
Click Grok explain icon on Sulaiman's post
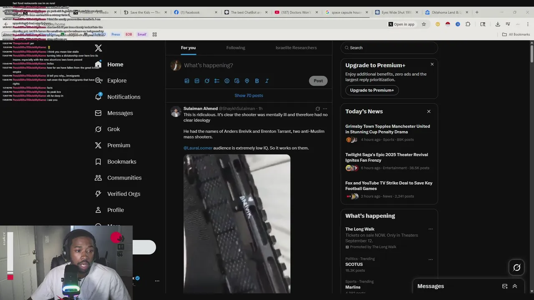(317, 109)
